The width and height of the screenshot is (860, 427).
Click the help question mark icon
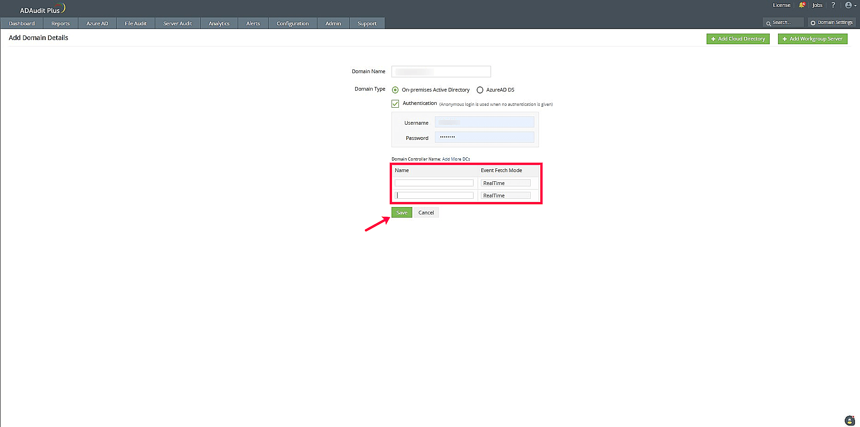pos(833,5)
